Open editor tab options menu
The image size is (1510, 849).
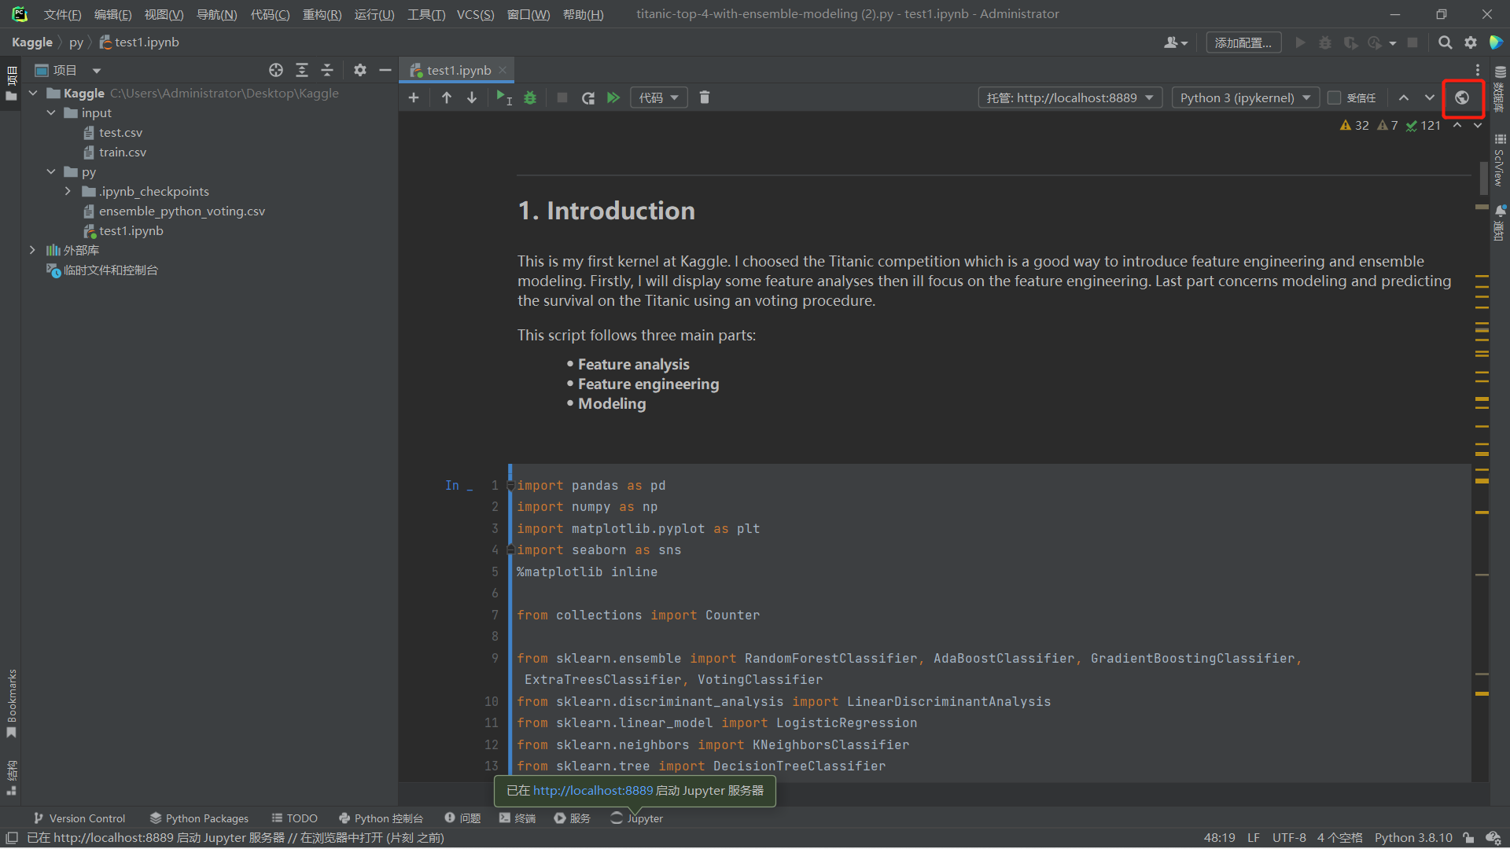point(1478,70)
